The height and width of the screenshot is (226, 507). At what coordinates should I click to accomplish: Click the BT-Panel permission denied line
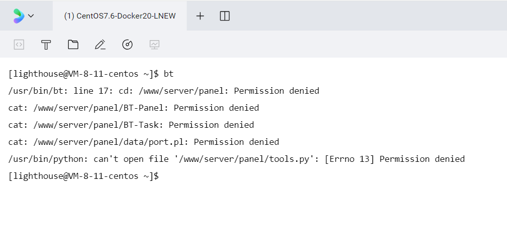coord(134,108)
